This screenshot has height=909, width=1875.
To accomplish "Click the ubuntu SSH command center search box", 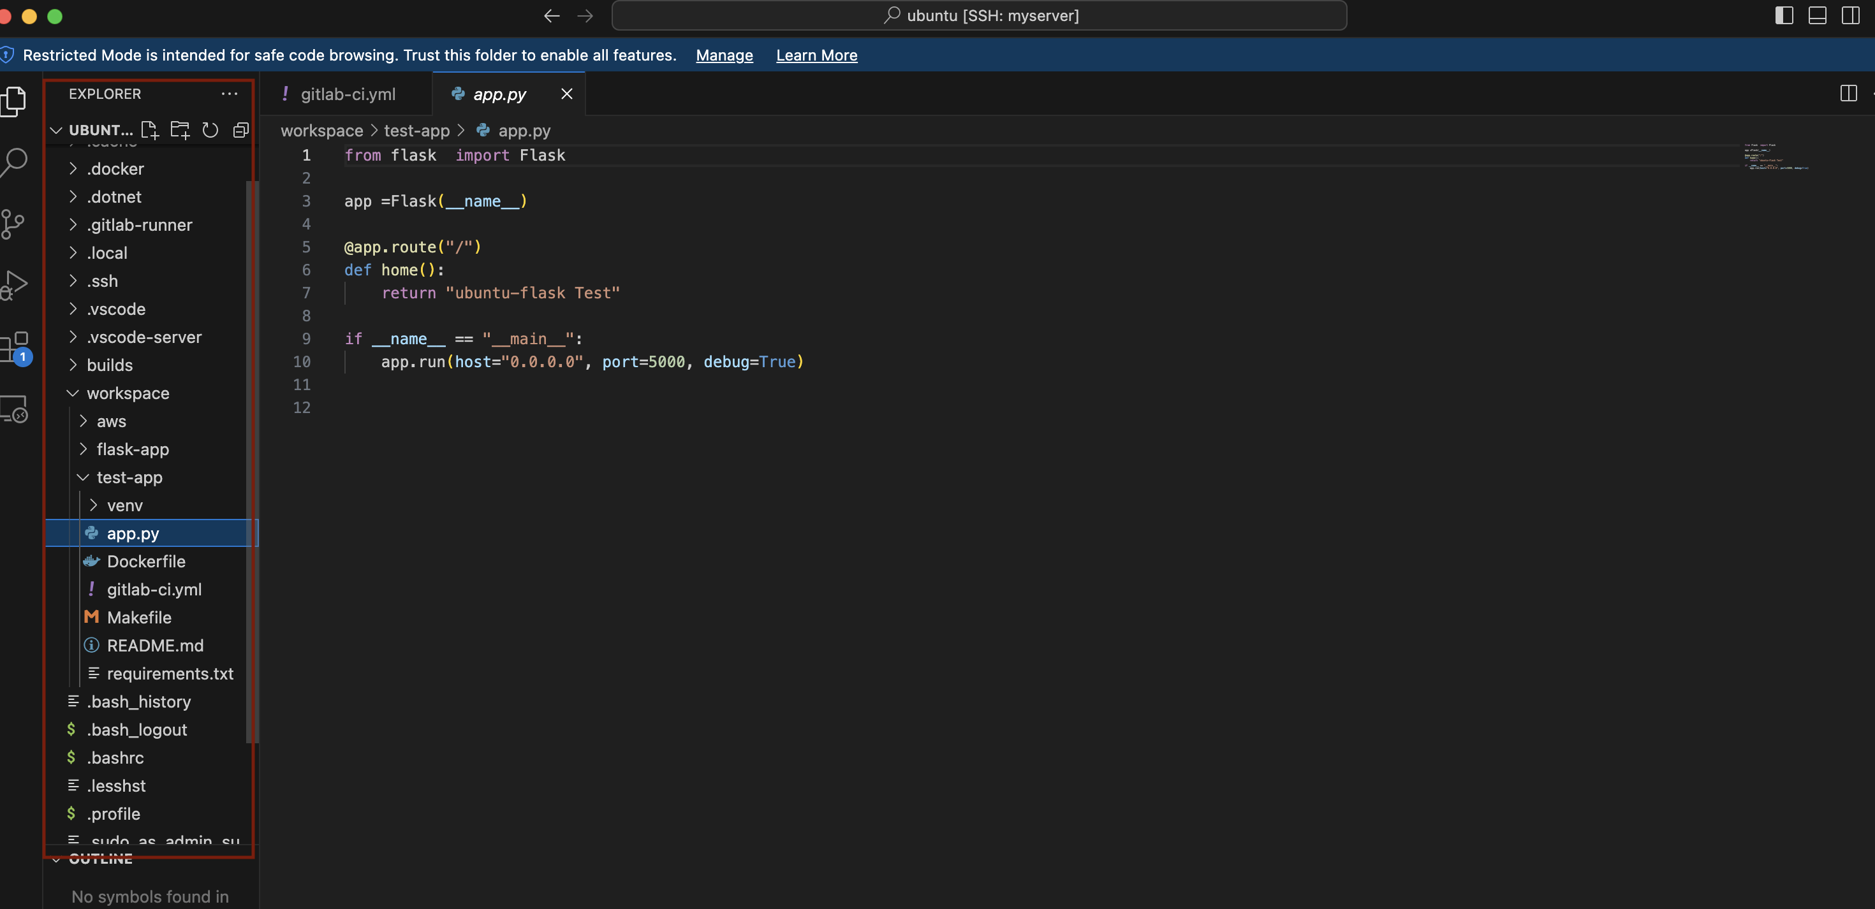I will [979, 15].
